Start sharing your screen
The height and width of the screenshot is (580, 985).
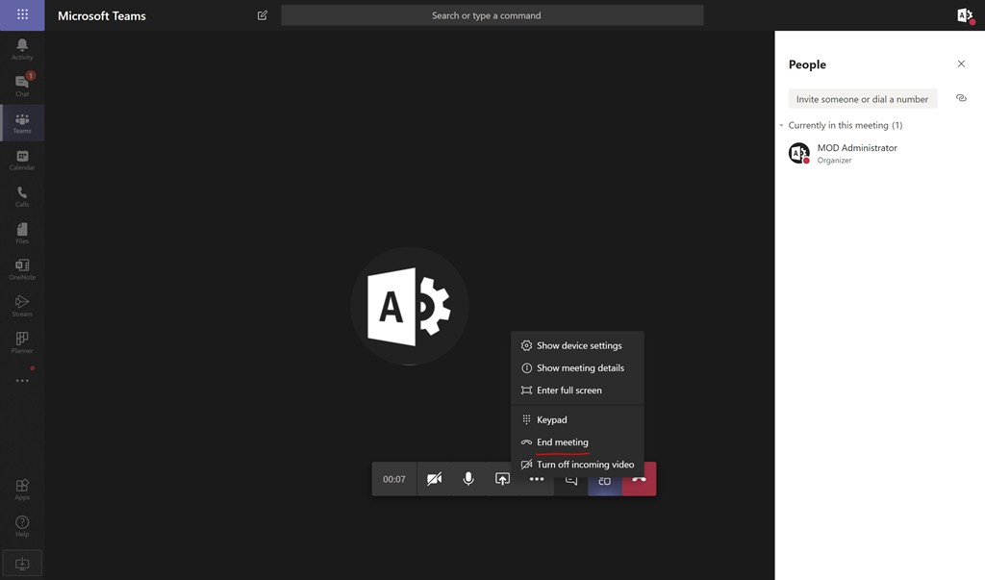pos(502,478)
